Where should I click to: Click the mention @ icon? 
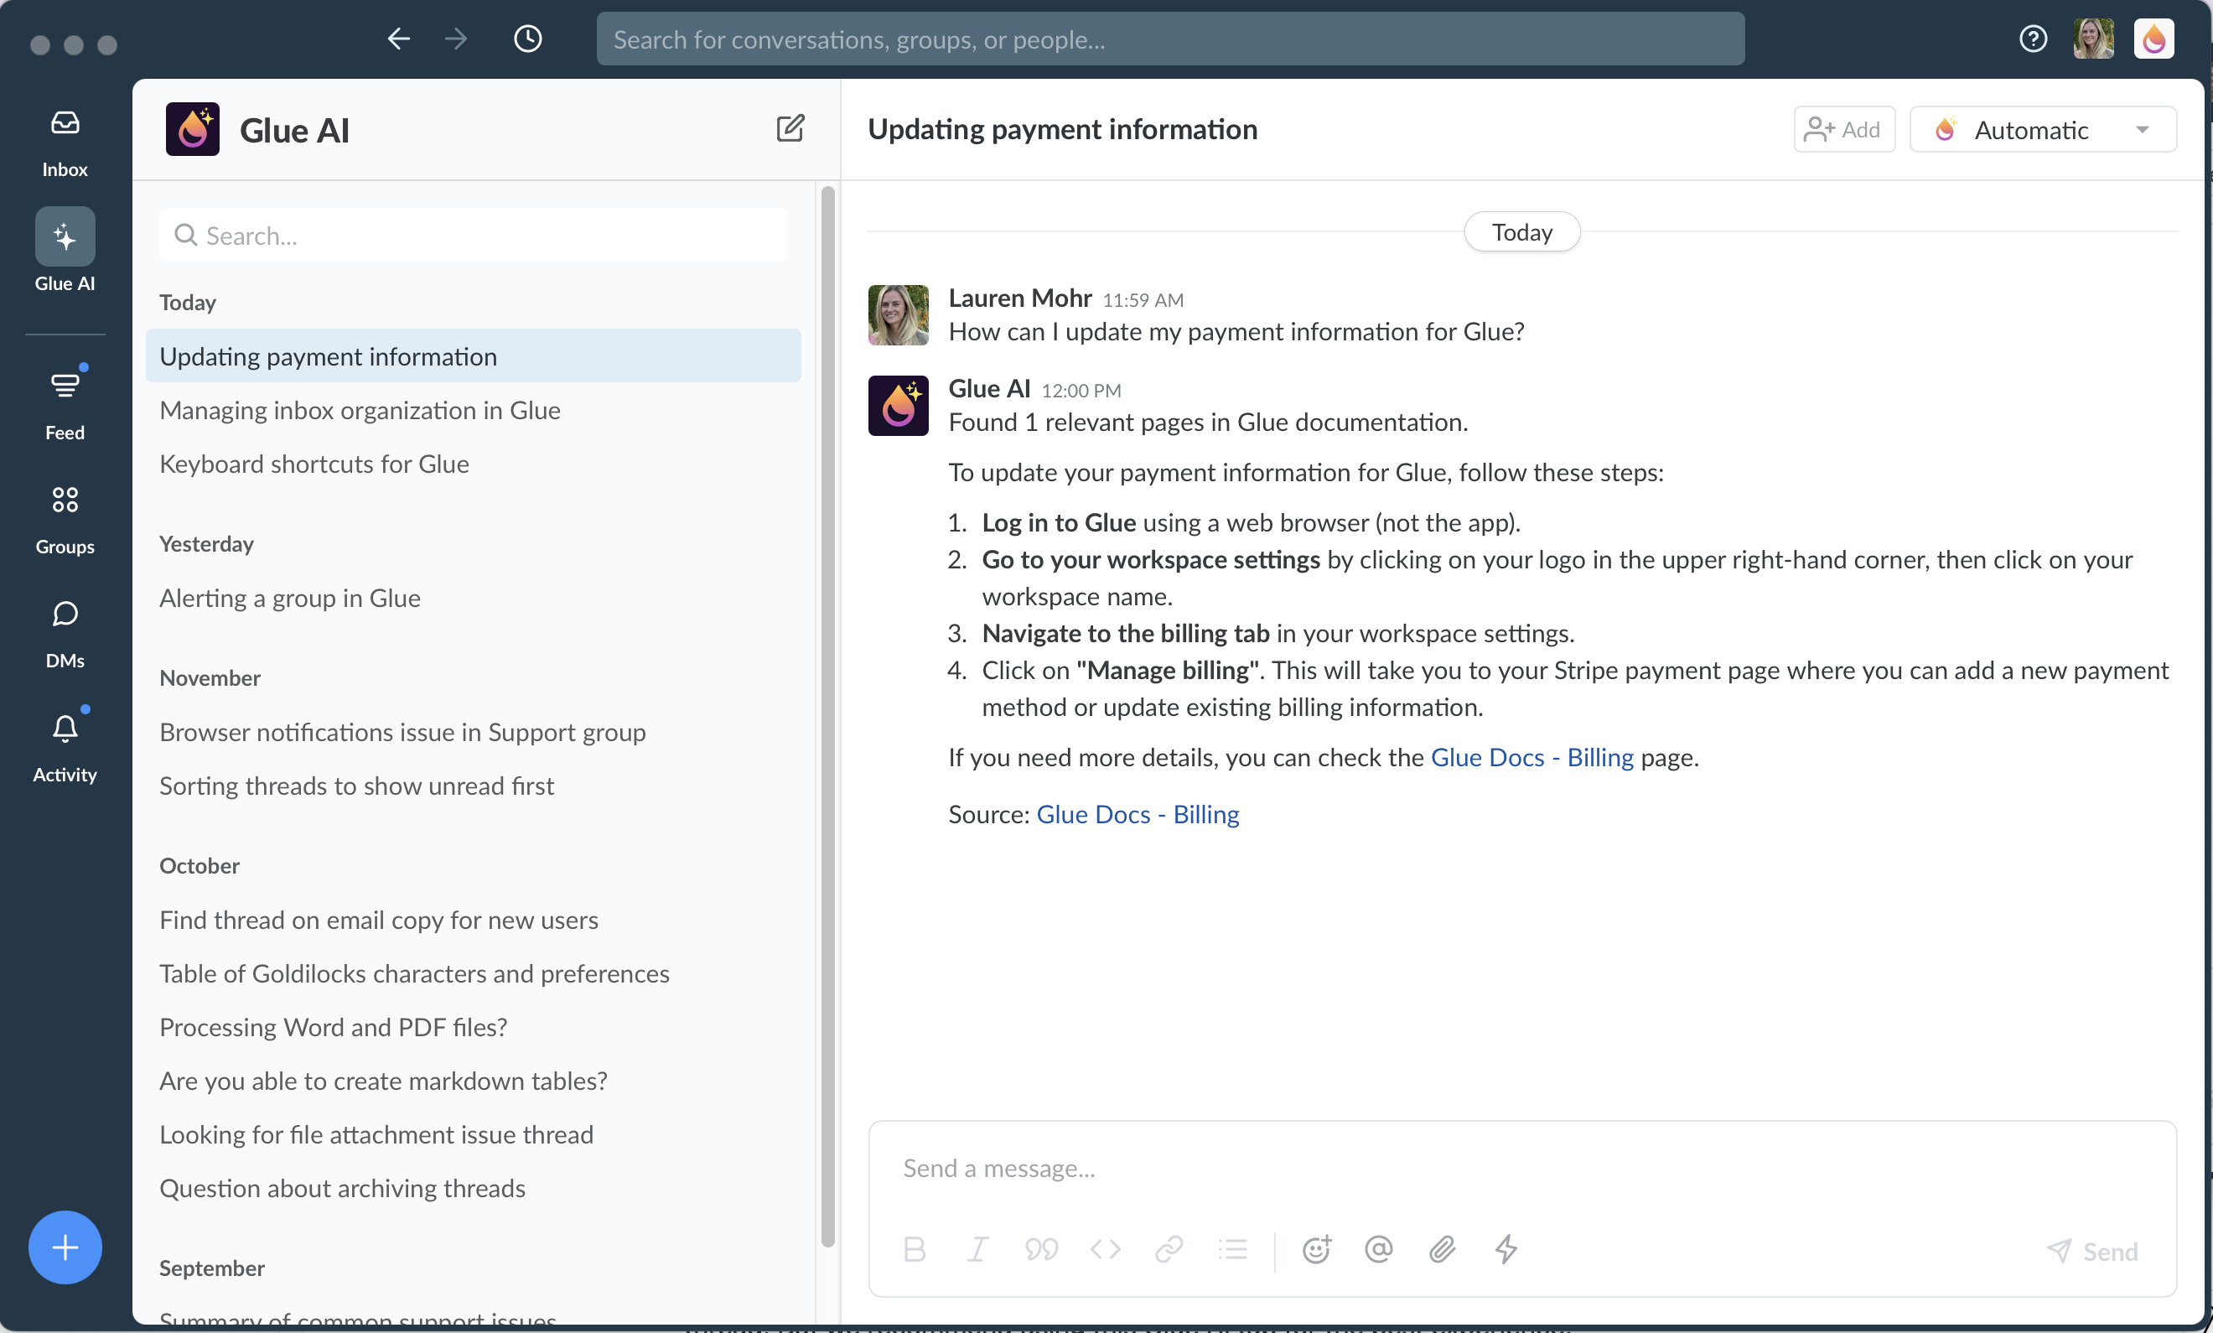[x=1379, y=1249]
